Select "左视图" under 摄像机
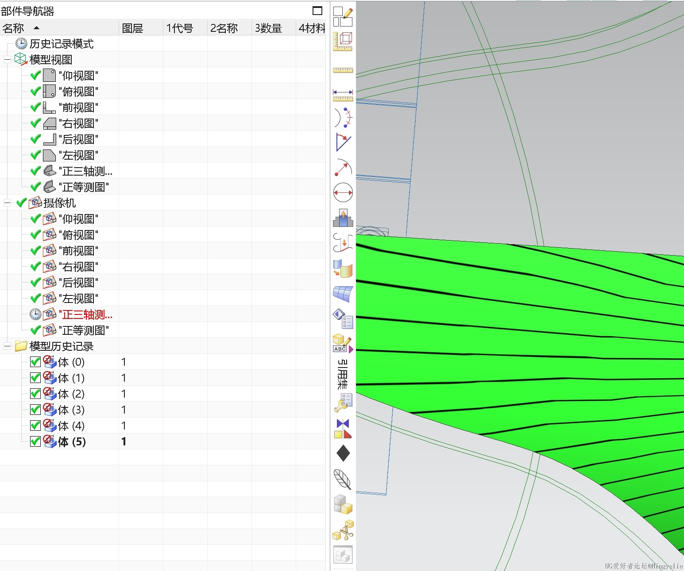The width and height of the screenshot is (684, 571). click(78, 299)
